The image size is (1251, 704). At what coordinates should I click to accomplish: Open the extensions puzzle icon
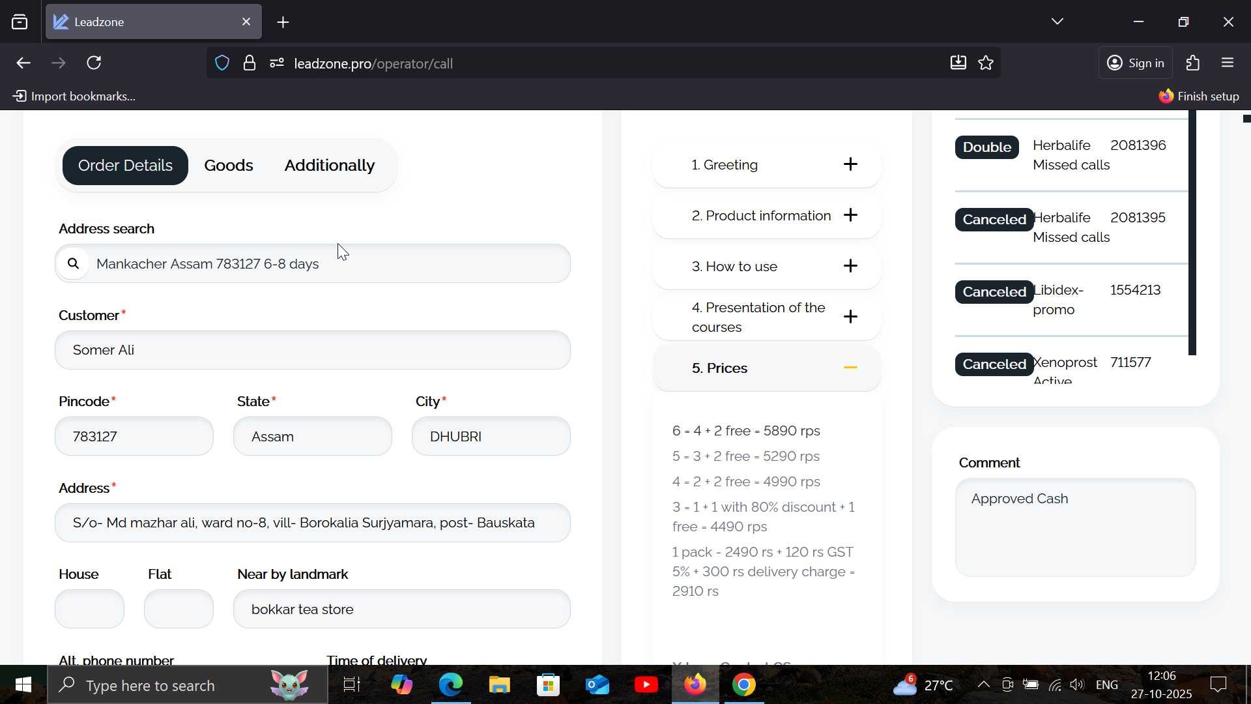tap(1192, 63)
